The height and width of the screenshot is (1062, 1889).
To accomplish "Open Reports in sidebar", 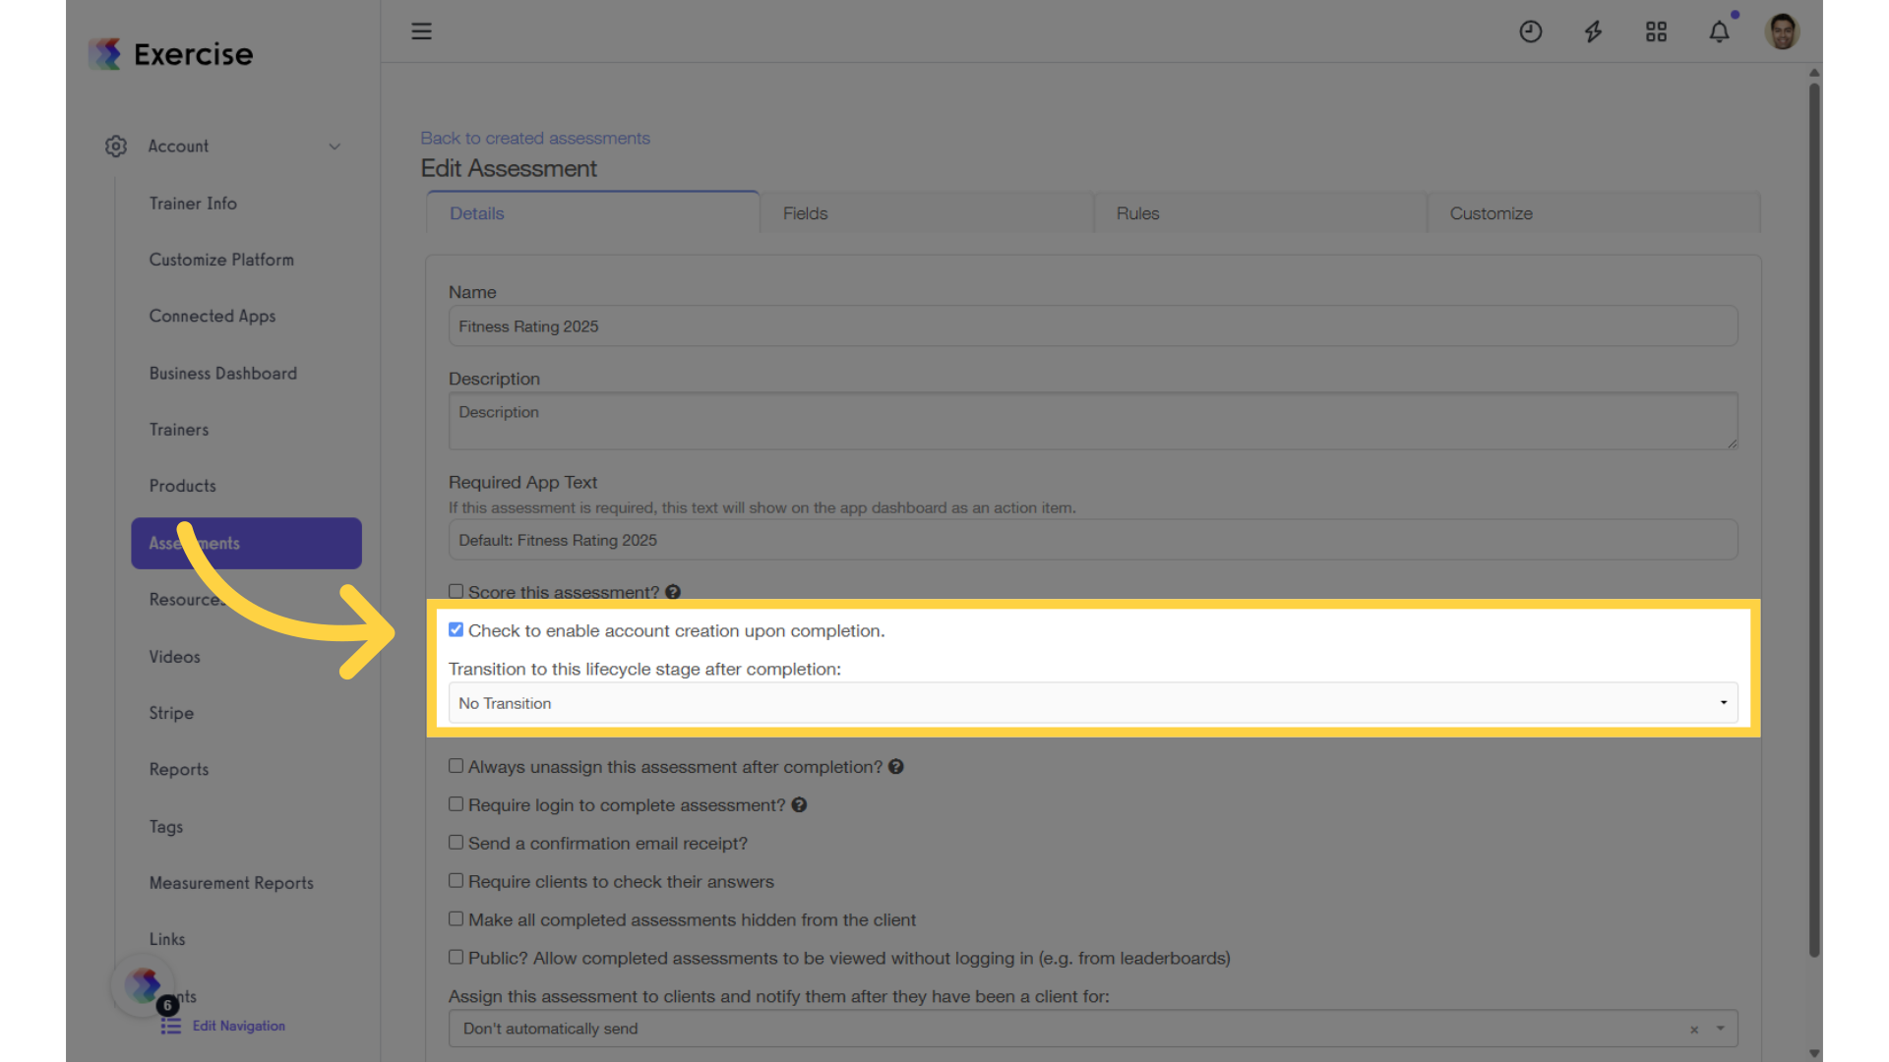I will [x=179, y=770].
